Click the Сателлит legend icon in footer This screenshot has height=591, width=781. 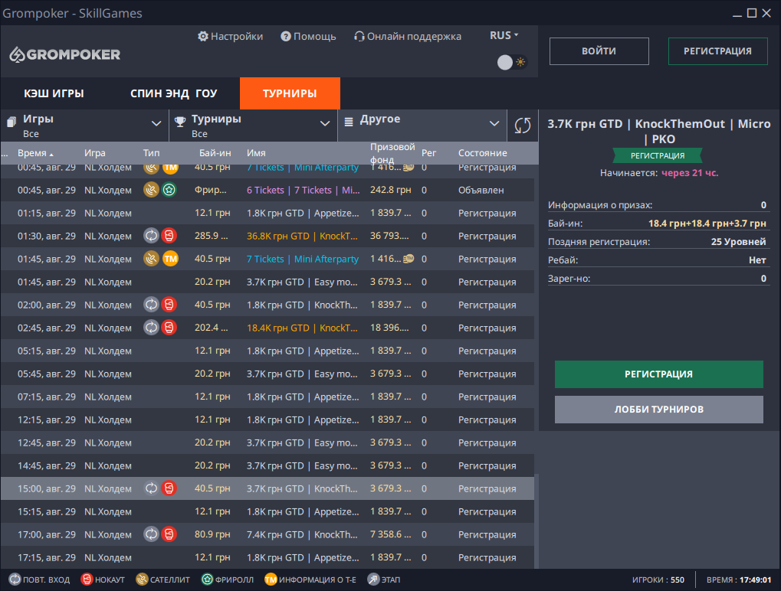coord(142,580)
